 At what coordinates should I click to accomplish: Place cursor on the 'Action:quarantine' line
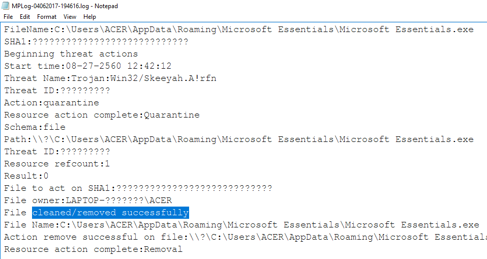click(51, 103)
